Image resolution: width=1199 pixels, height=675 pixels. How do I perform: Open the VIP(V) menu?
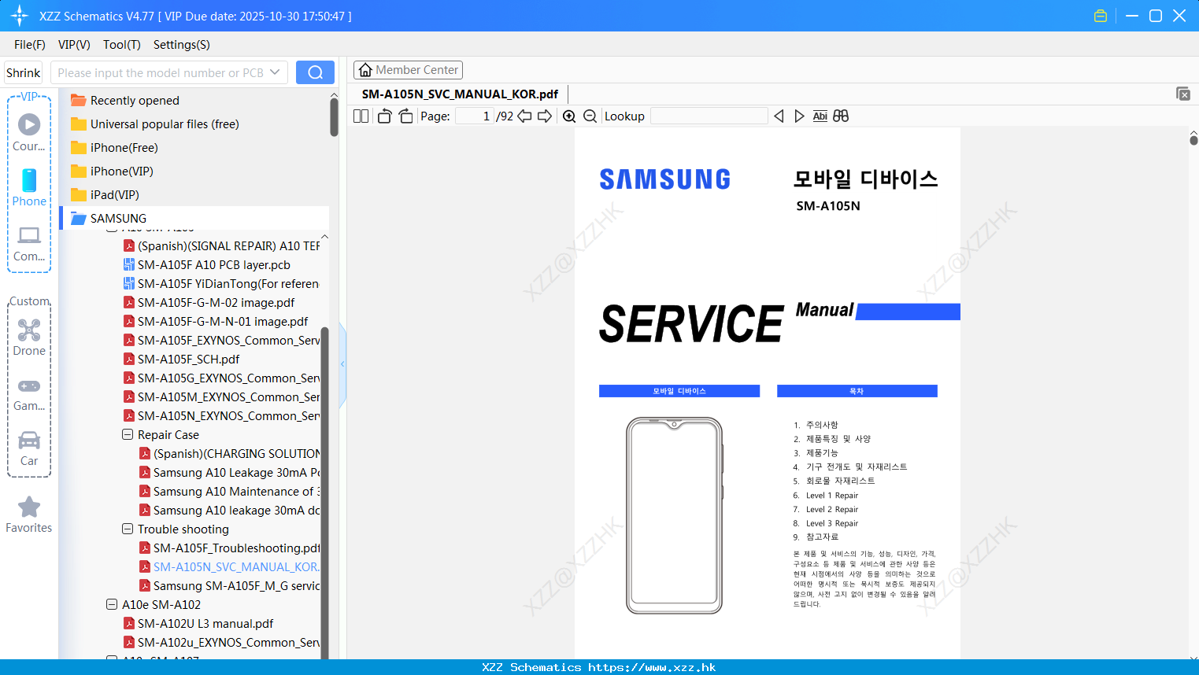pos(74,45)
